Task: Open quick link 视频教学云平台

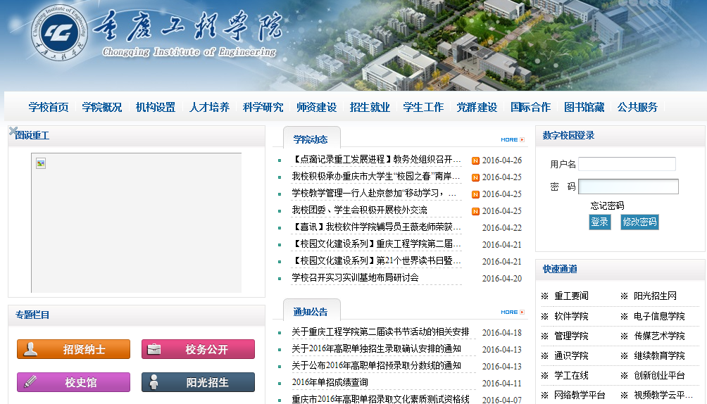Action: [x=663, y=396]
